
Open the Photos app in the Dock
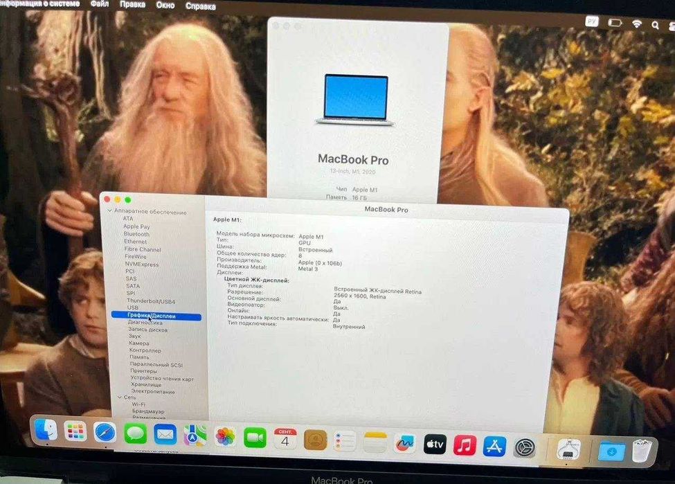point(225,437)
